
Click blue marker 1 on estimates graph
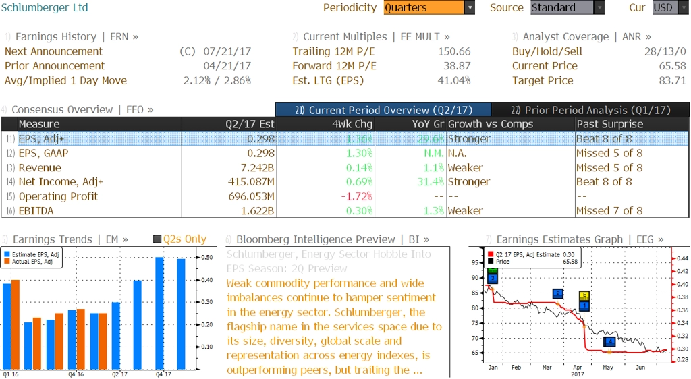pyautogui.click(x=584, y=305)
